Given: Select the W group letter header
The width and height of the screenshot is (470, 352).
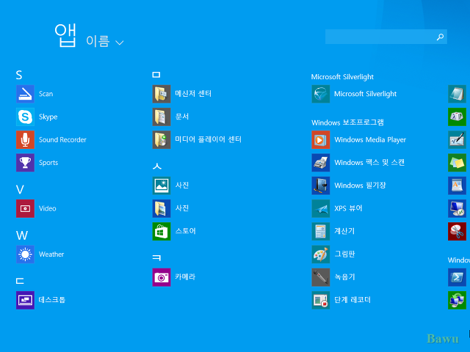Looking at the screenshot, I should [x=22, y=235].
